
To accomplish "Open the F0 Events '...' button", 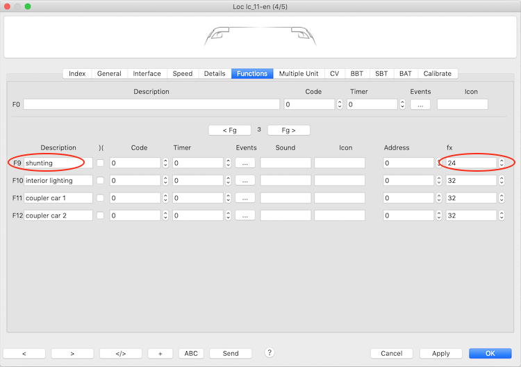I will 420,104.
